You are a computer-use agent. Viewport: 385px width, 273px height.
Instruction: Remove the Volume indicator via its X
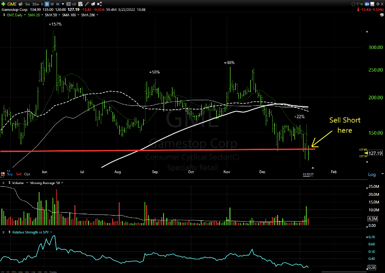click(x=3, y=183)
